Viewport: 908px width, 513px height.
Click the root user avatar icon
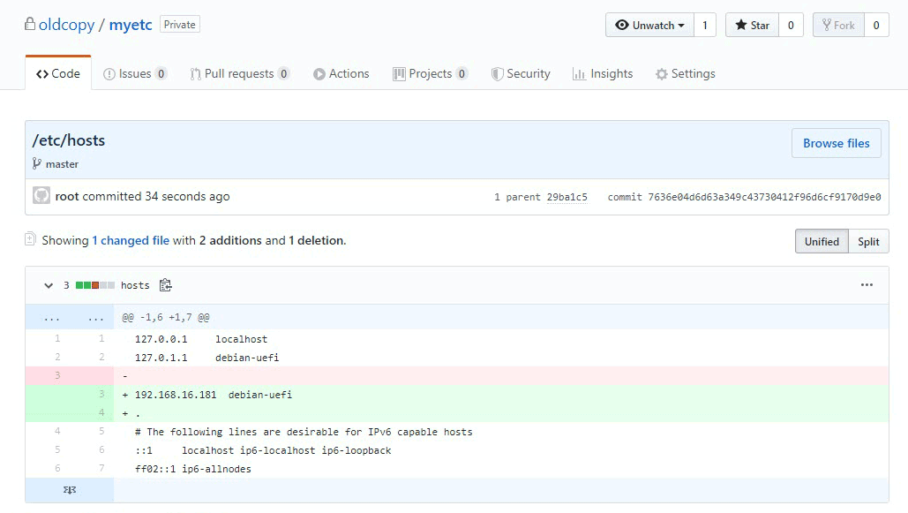[x=41, y=196]
